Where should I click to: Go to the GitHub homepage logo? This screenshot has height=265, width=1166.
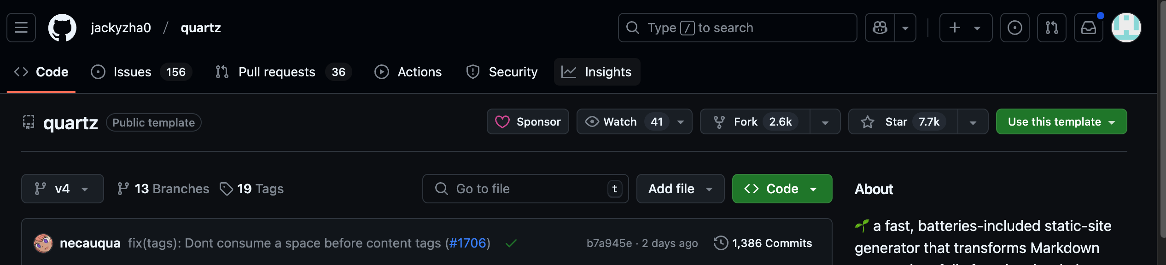tap(62, 28)
